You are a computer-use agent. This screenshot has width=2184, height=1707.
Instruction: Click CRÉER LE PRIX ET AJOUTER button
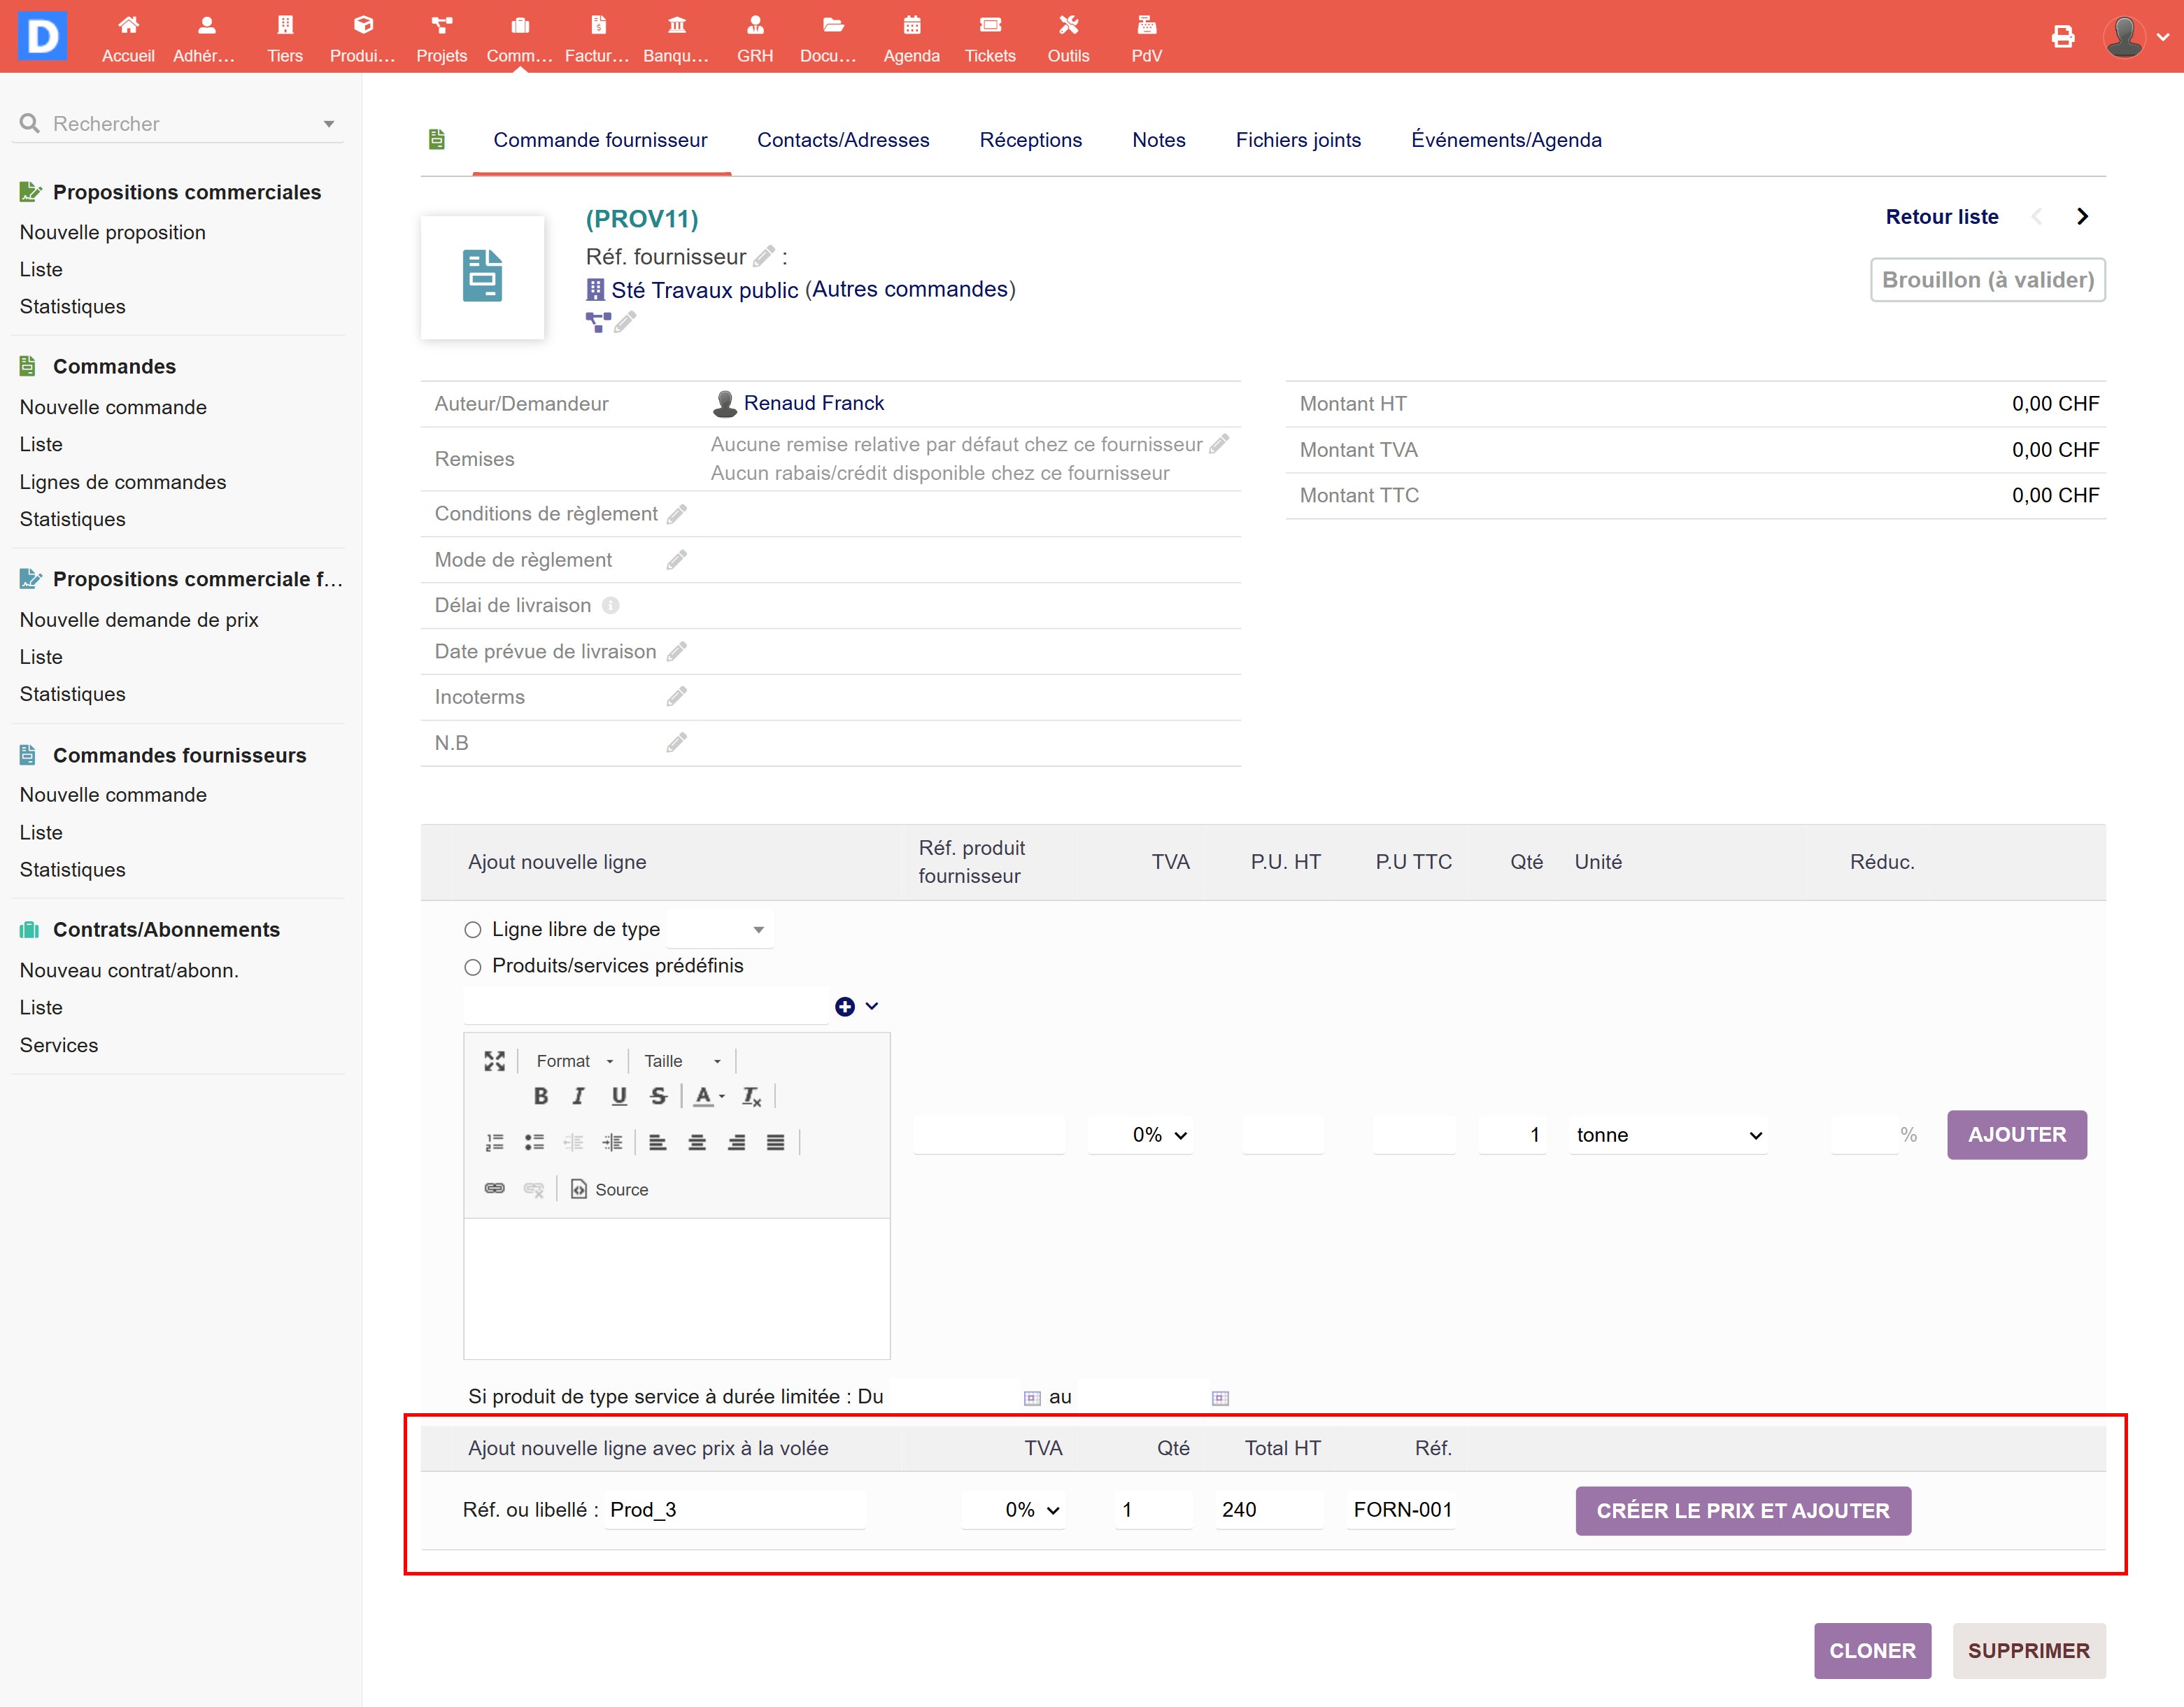point(1742,1511)
